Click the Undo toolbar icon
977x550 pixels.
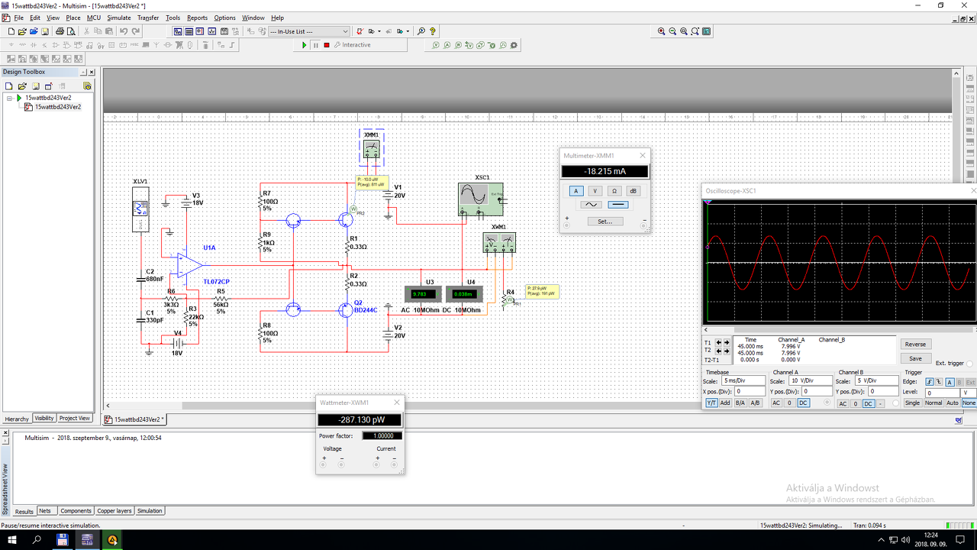click(124, 31)
